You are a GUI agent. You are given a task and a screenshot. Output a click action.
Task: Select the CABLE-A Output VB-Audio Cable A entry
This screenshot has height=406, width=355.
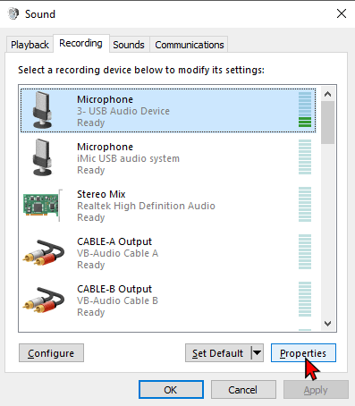point(168,252)
